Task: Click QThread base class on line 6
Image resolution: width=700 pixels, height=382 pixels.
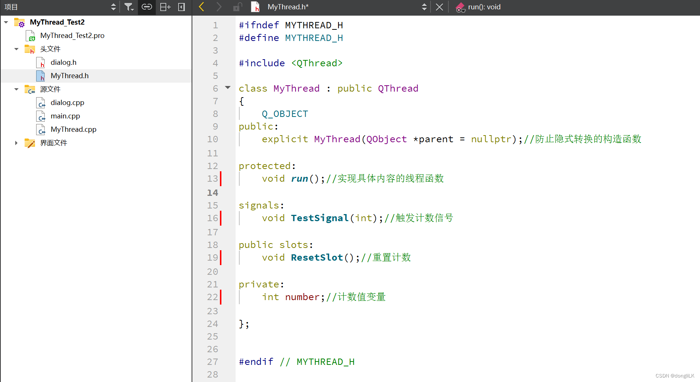Action: point(398,89)
